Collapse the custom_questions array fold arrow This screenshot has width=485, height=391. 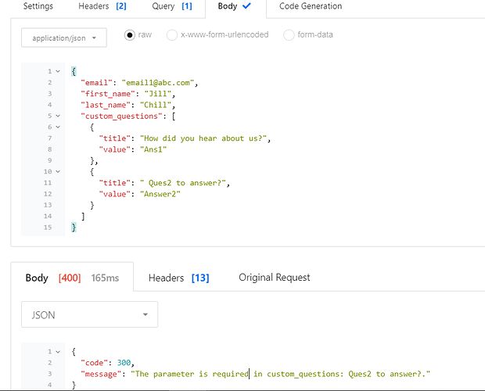pyautogui.click(x=58, y=116)
